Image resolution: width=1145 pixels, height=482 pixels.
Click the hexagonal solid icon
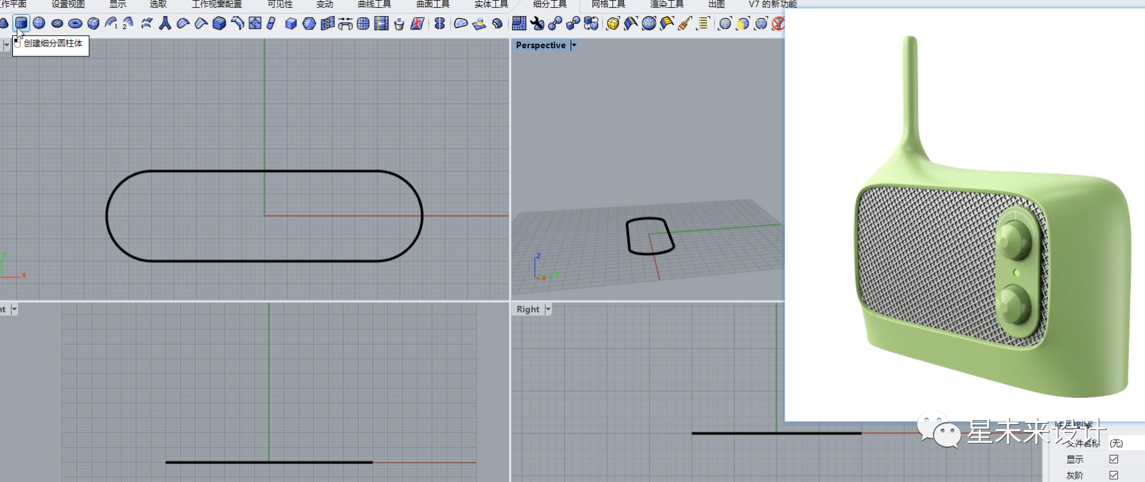(309, 24)
